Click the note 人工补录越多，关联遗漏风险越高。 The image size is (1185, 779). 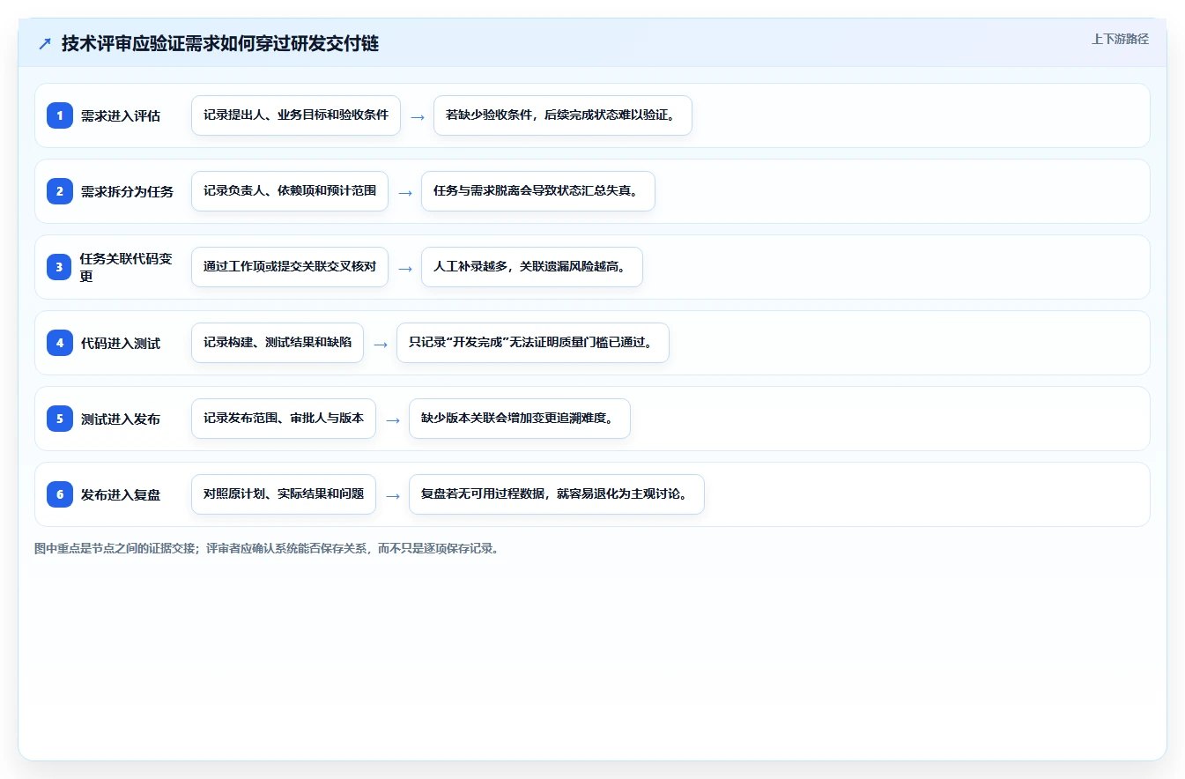tap(532, 267)
